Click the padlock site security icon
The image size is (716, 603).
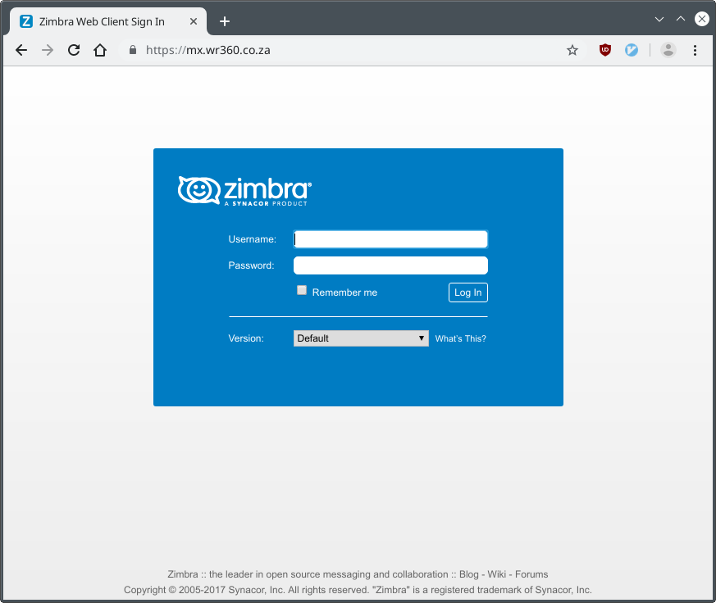132,50
